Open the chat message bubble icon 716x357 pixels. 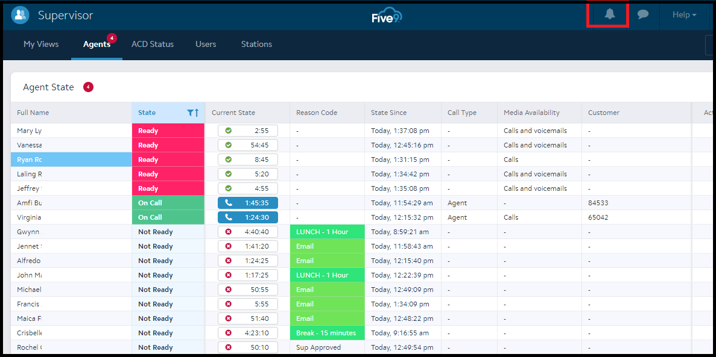[x=643, y=14]
